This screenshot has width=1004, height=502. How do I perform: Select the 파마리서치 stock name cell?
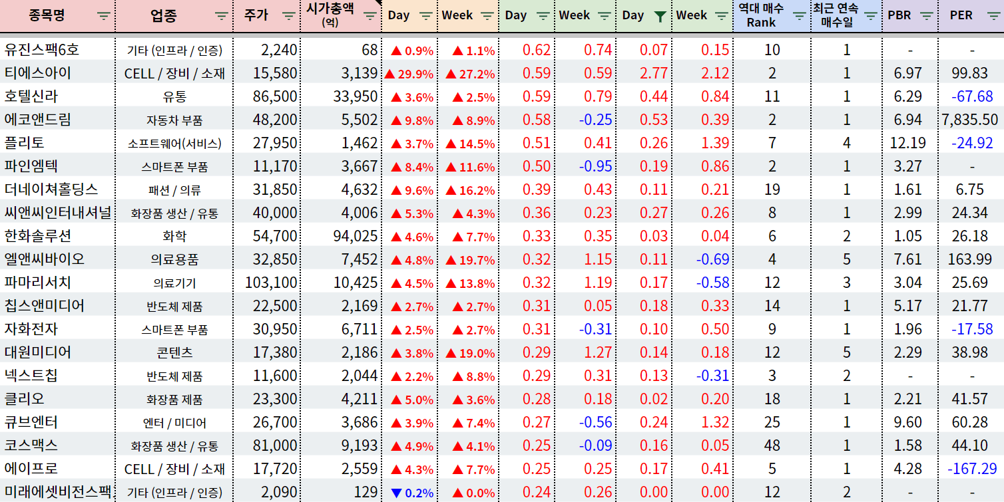coord(58,283)
